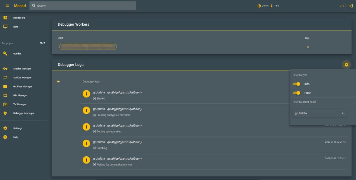Click the CPU usage chip icon

259,6
